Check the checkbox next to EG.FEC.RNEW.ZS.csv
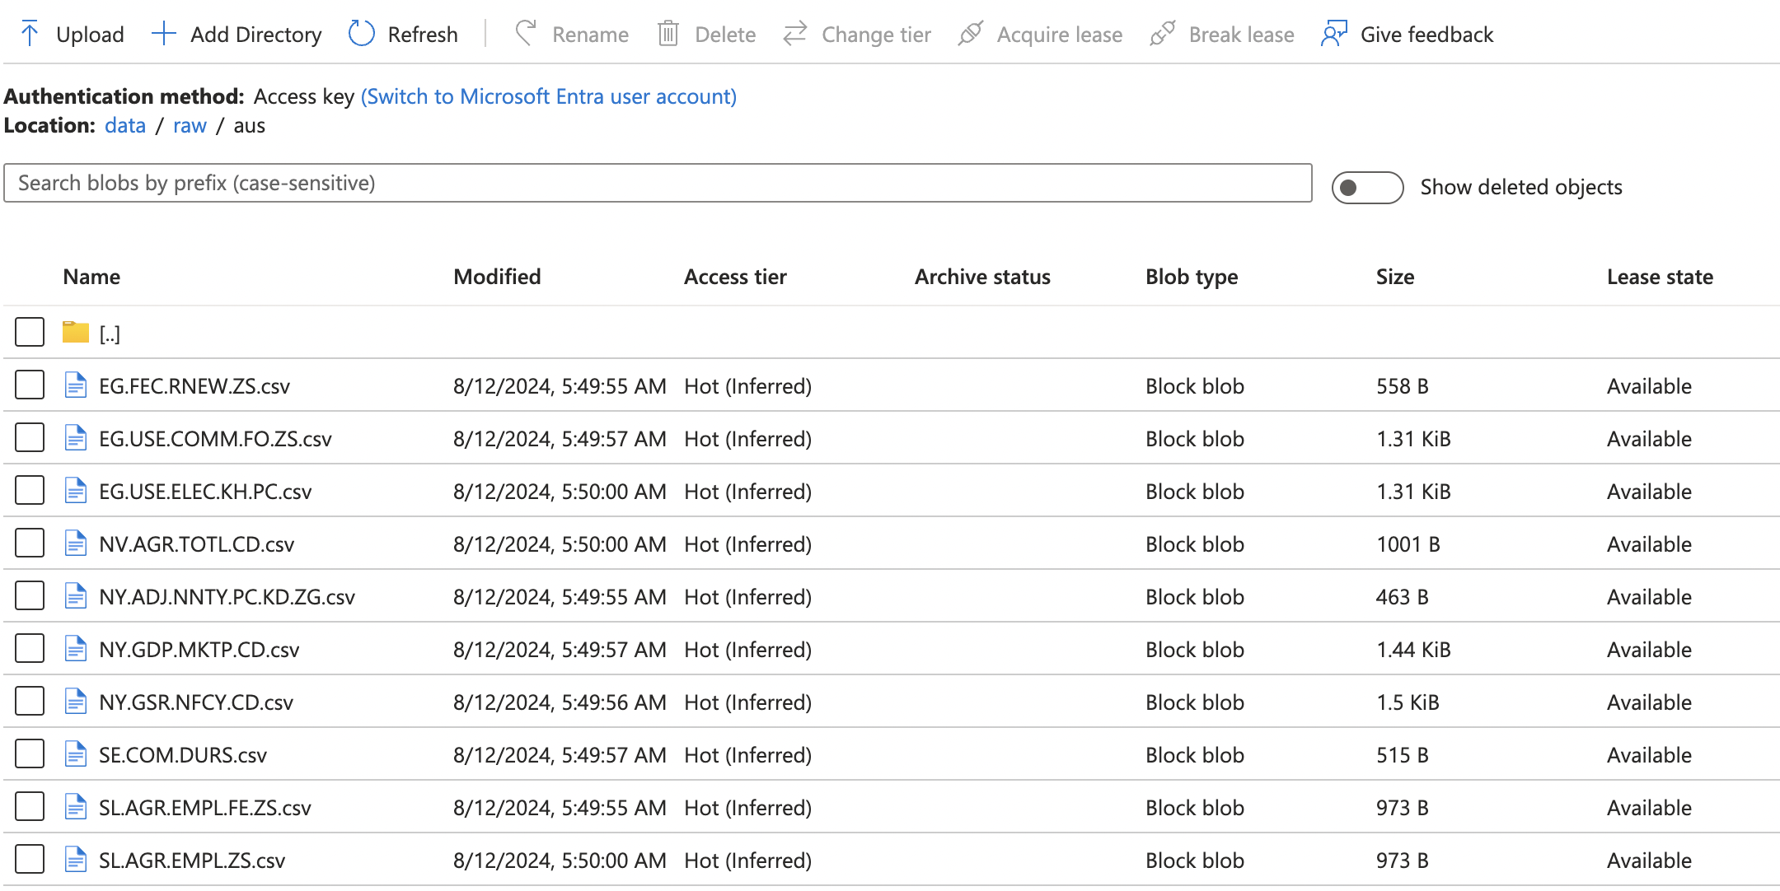 28,384
